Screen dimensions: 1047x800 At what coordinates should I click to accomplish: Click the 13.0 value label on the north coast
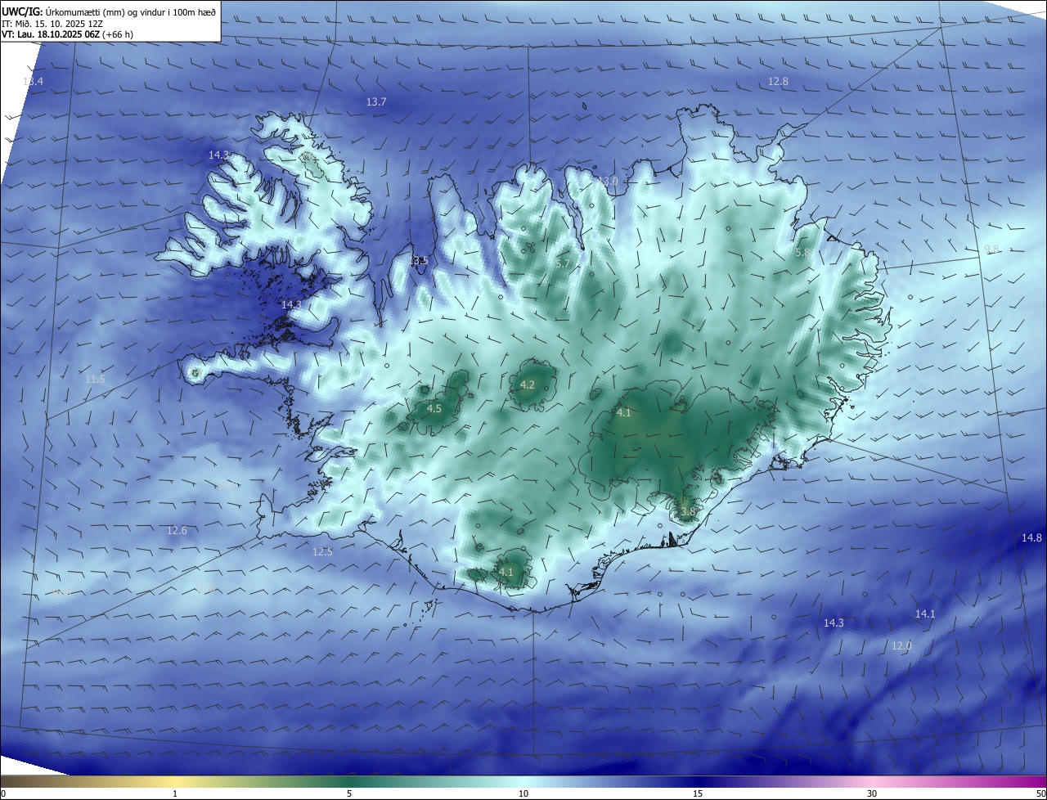[x=608, y=181]
